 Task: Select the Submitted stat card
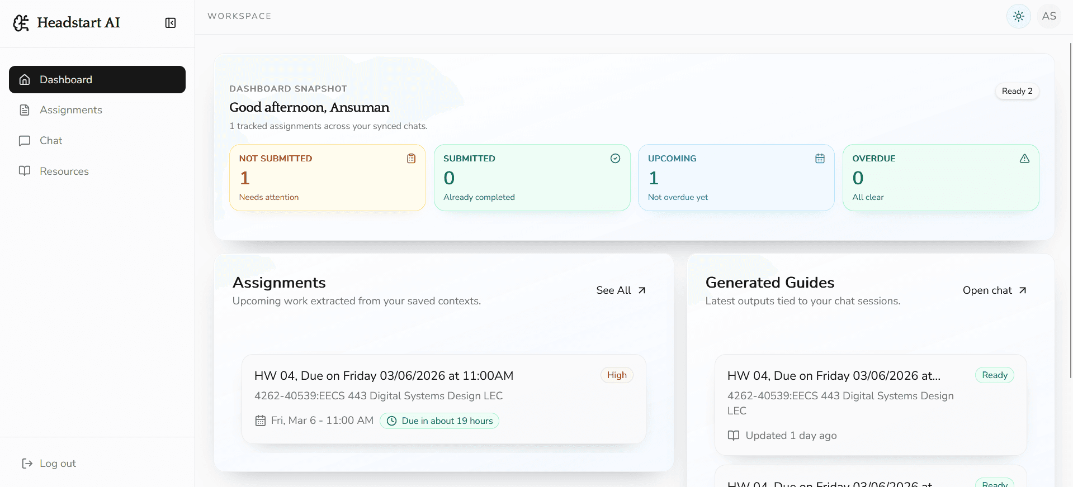532,178
